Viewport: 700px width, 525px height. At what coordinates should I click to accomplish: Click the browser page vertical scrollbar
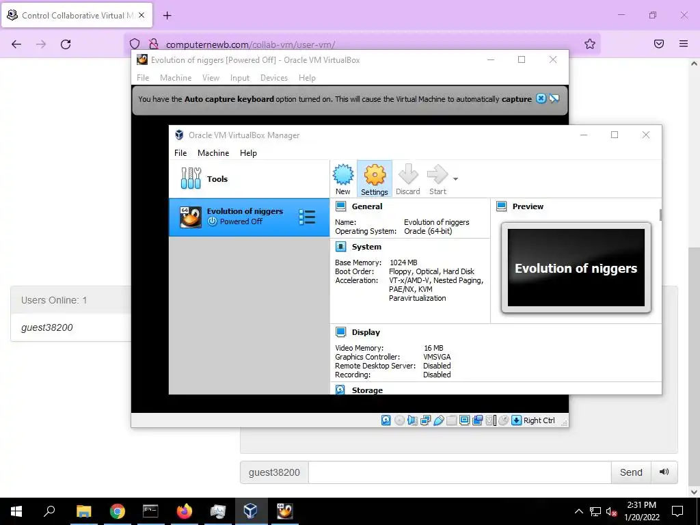pyautogui.click(x=694, y=366)
